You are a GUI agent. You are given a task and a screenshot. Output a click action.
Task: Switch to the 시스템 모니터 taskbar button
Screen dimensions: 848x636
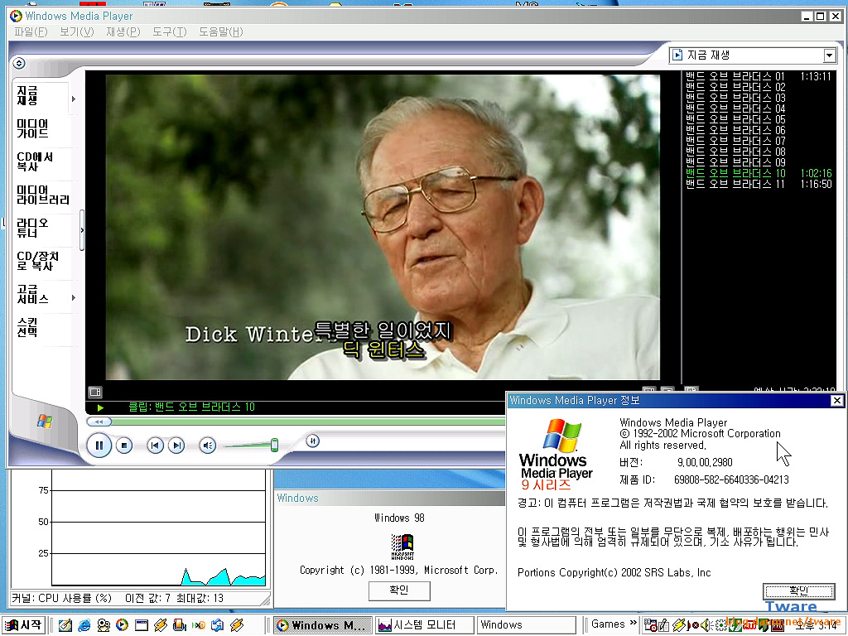pyautogui.click(x=425, y=625)
